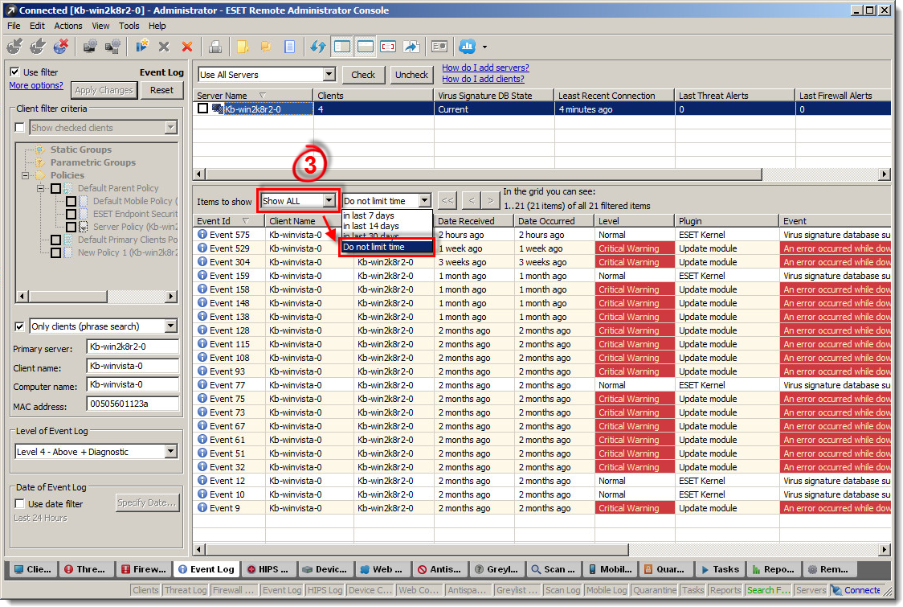The image size is (903, 607).
Task: Click the blue document toolbar icon
Action: (x=289, y=47)
